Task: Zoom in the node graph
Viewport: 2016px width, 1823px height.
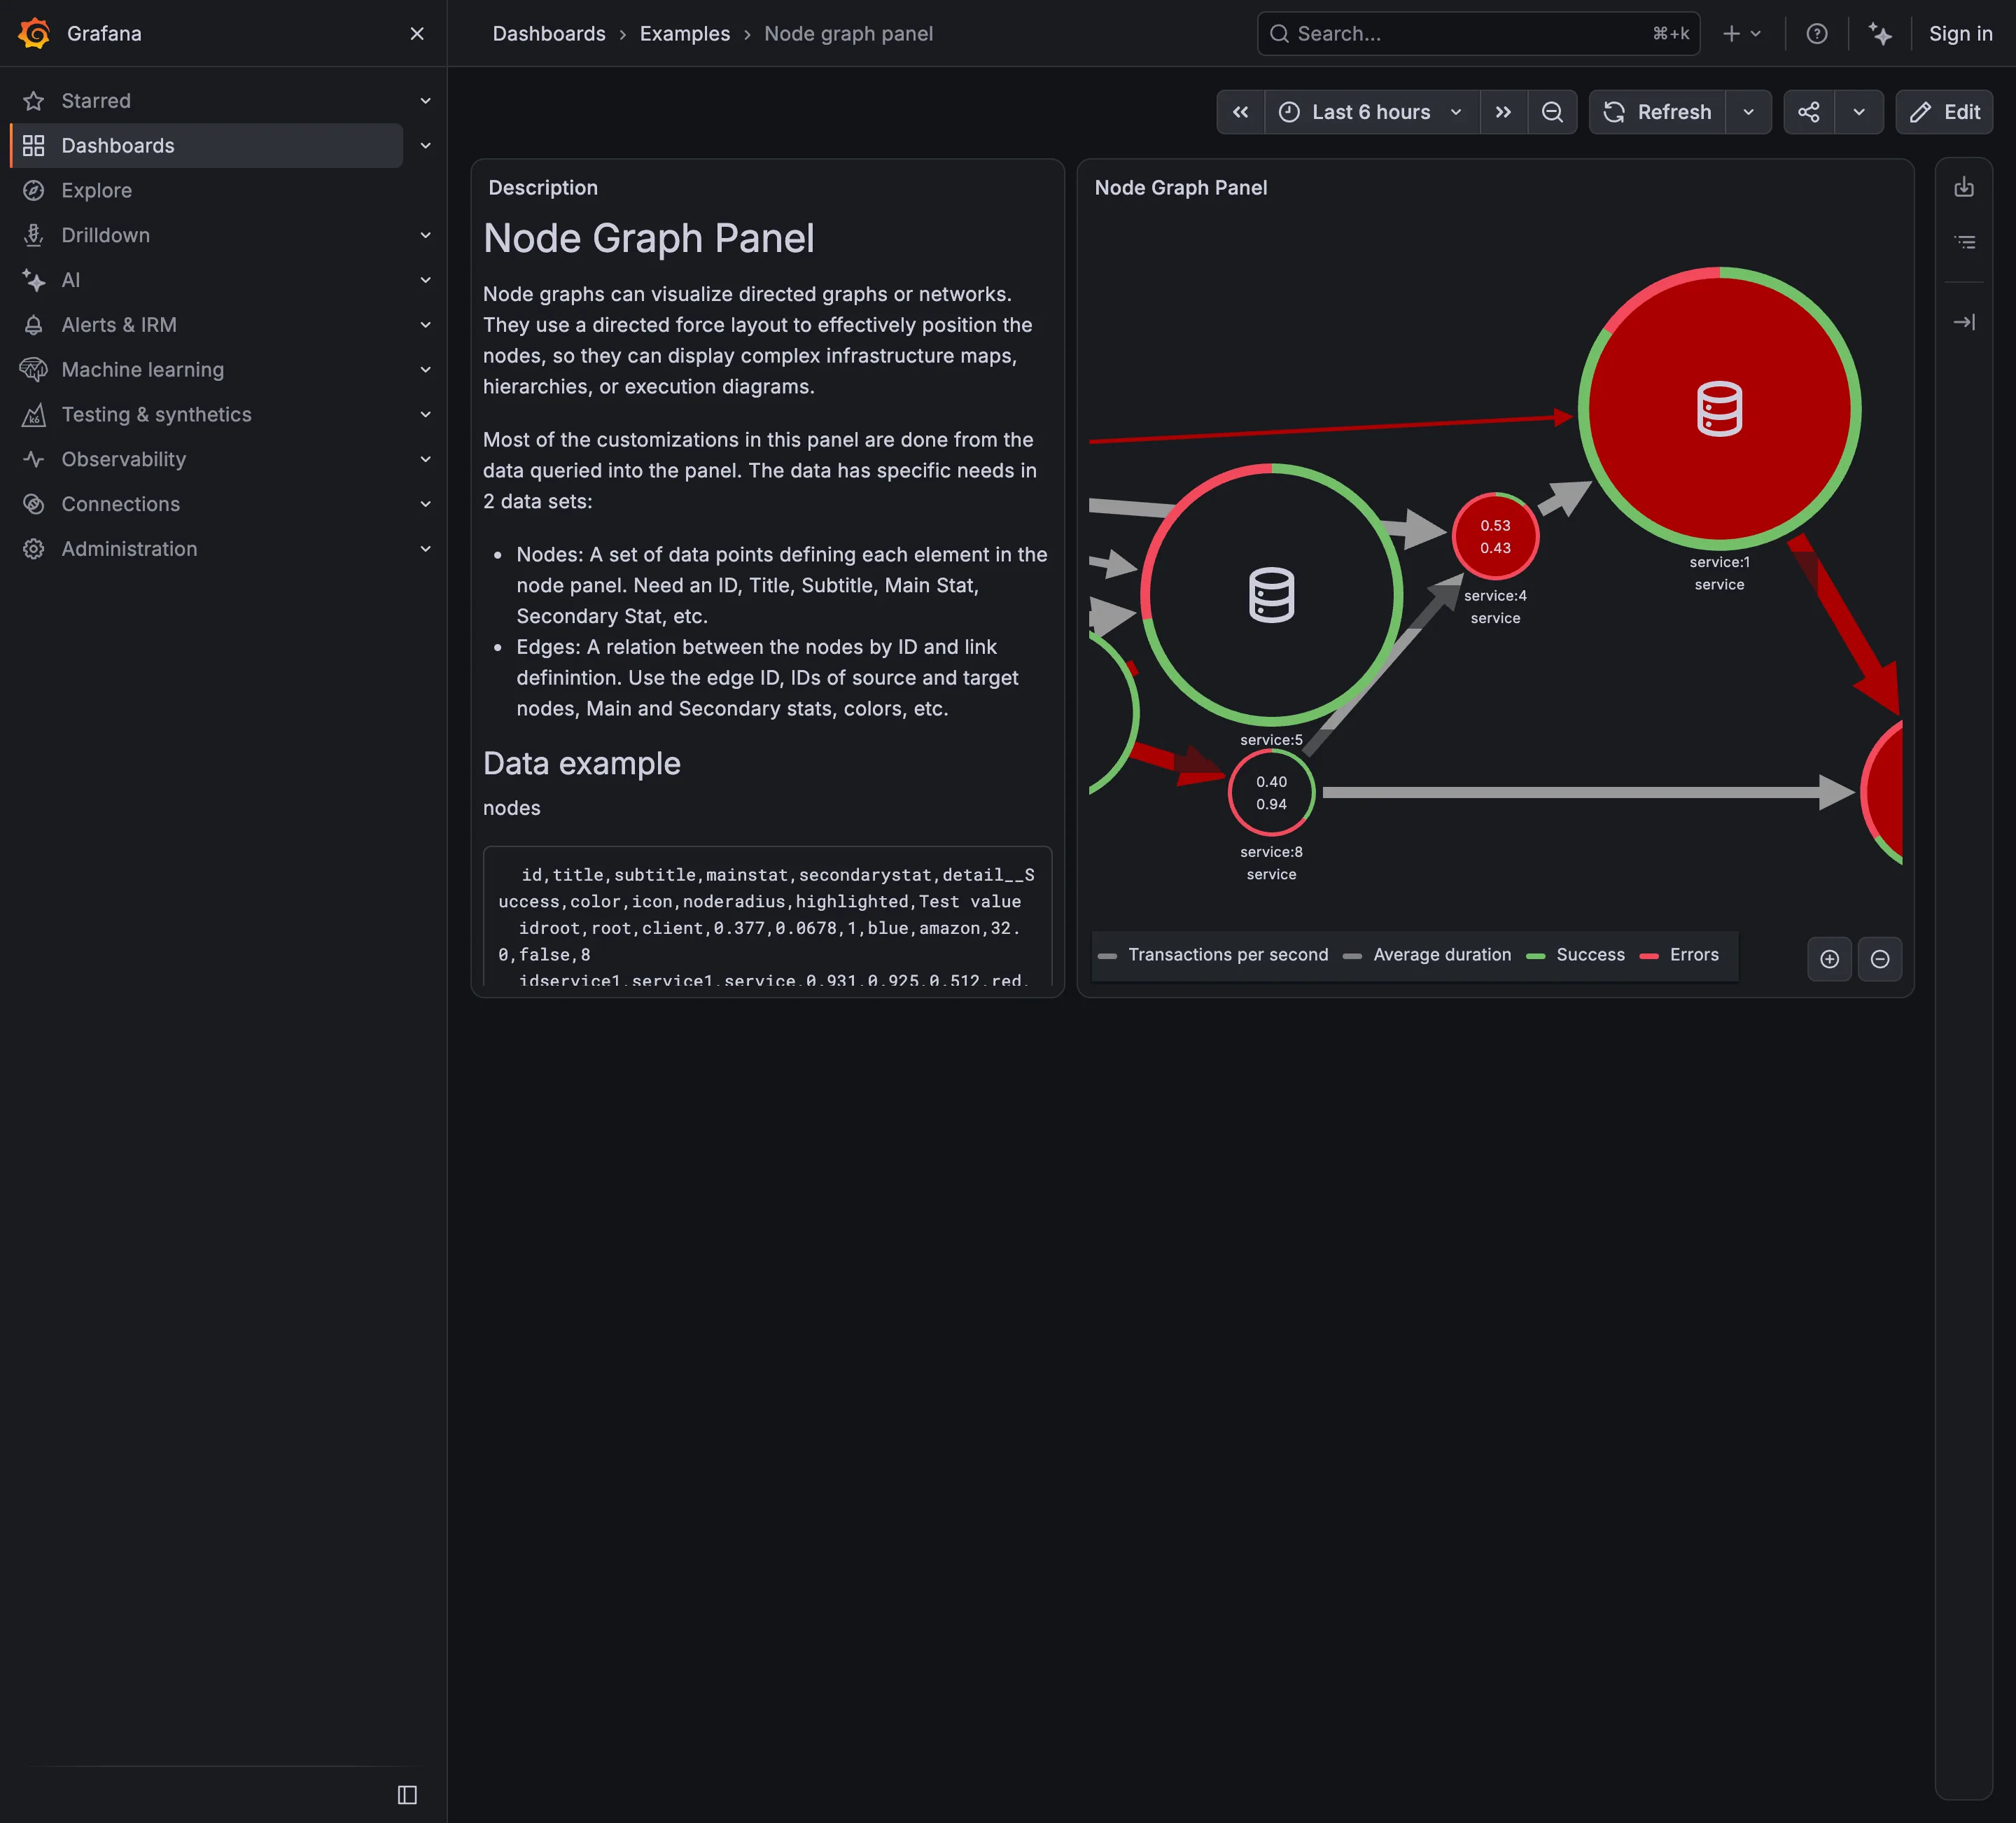Action: (1829, 959)
